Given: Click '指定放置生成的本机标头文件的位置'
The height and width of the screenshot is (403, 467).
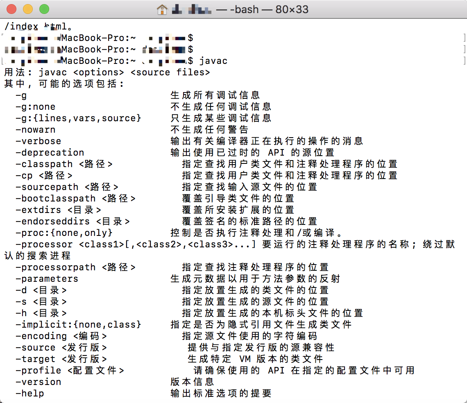Looking at the screenshot, I should click(x=272, y=313).
